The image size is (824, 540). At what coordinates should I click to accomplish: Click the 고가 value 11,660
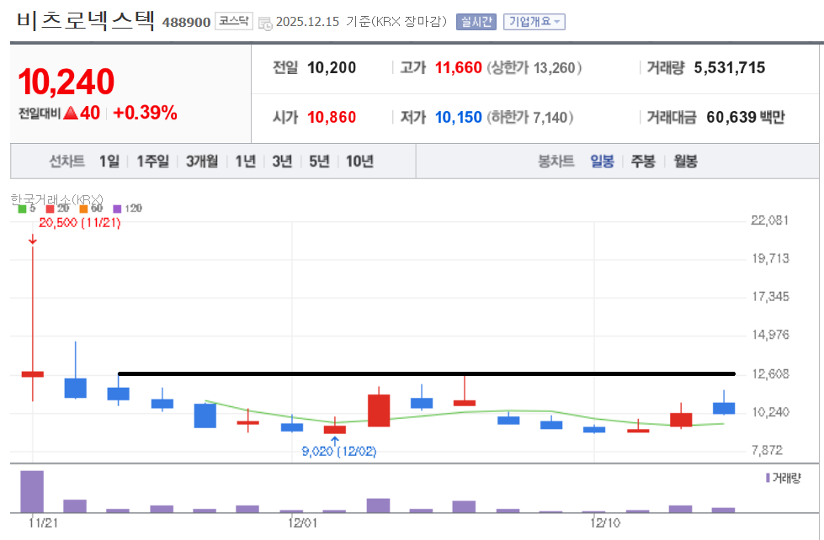[x=458, y=68]
